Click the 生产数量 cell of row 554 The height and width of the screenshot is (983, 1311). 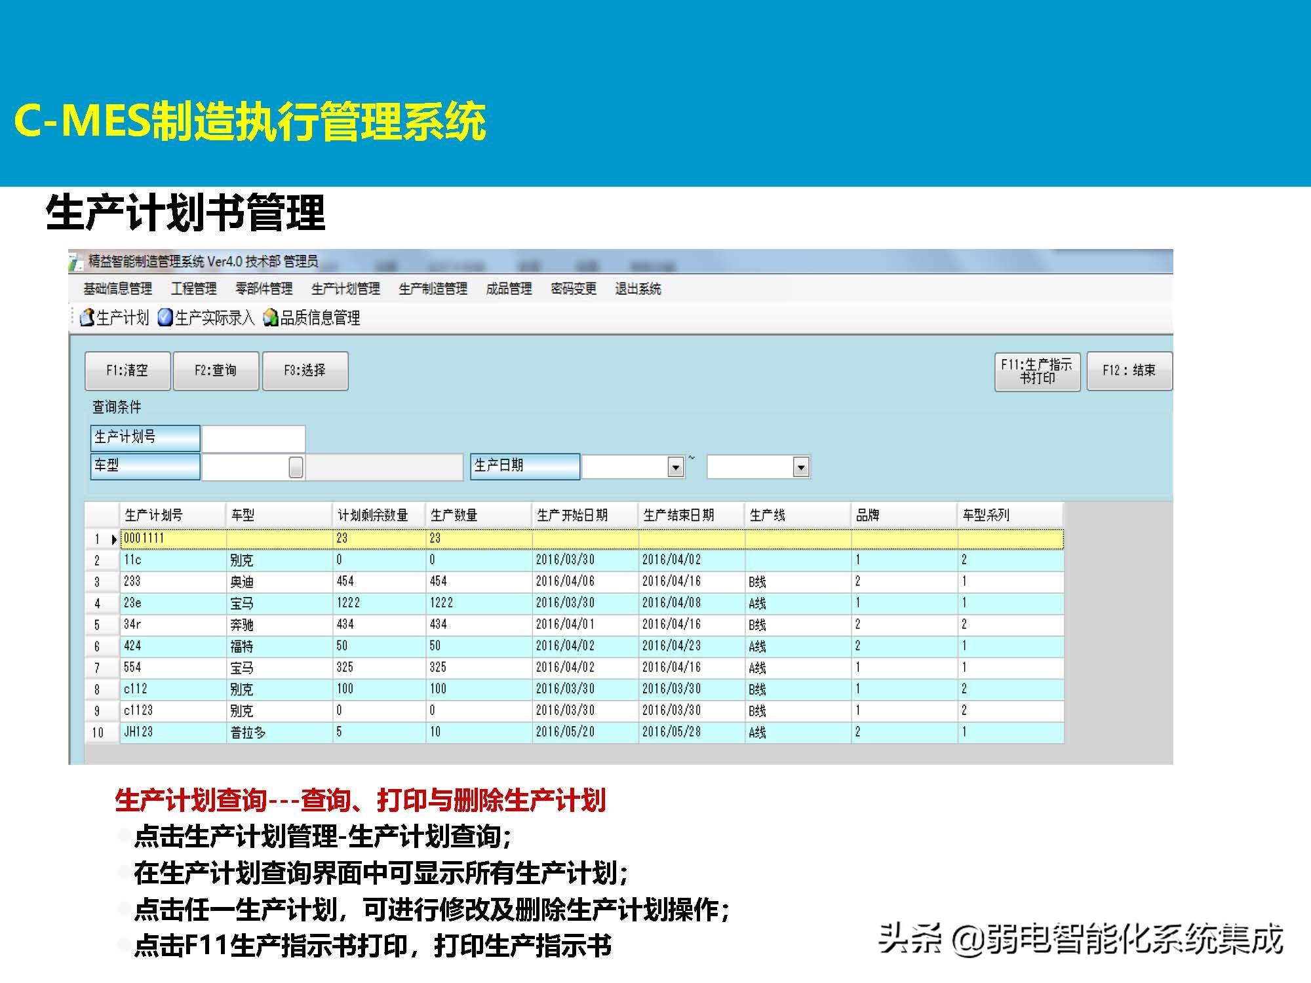point(479,668)
